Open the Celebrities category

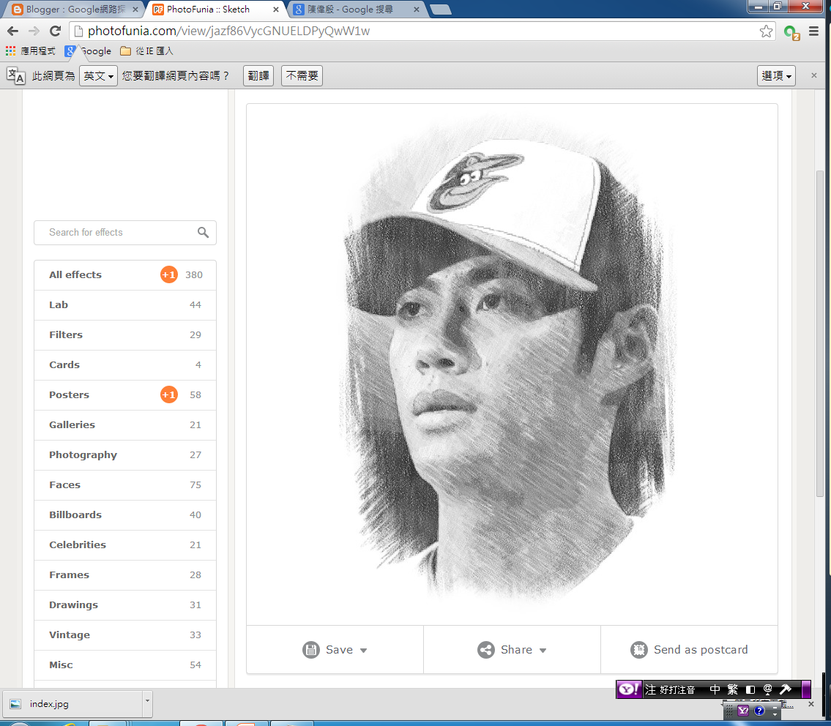pyautogui.click(x=125, y=545)
